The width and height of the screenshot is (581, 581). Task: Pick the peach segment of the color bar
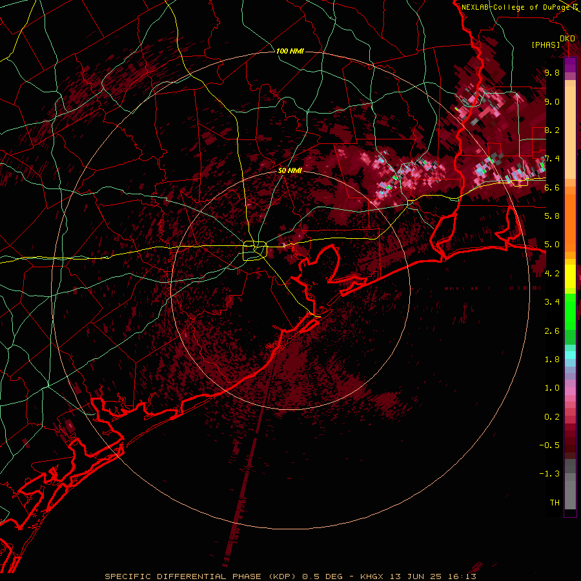pyautogui.click(x=570, y=132)
